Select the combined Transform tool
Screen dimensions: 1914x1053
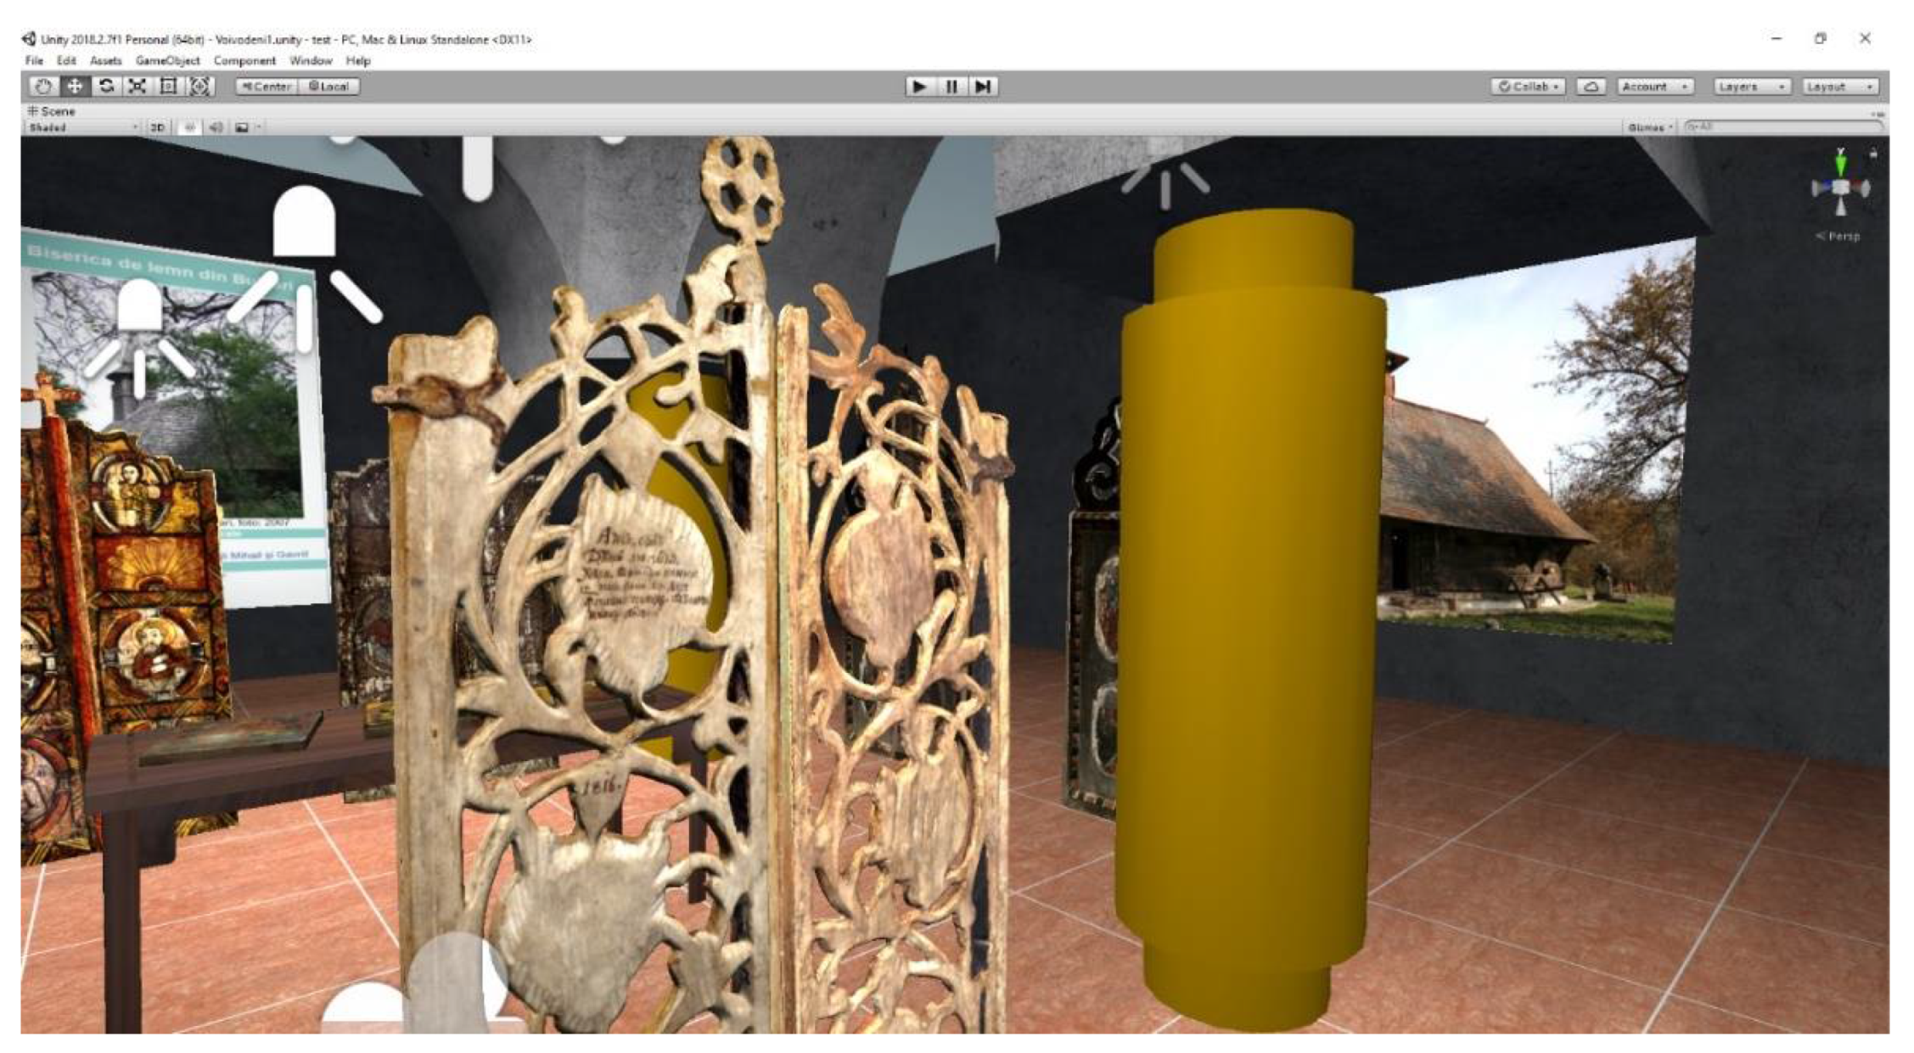pyautogui.click(x=199, y=87)
